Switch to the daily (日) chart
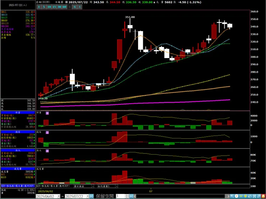266x199 pixels. (69, 7)
